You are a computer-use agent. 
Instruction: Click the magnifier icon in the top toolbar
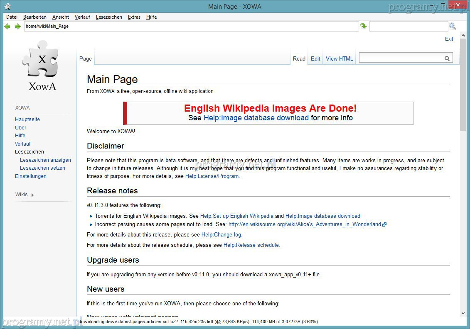pyautogui.click(x=453, y=26)
